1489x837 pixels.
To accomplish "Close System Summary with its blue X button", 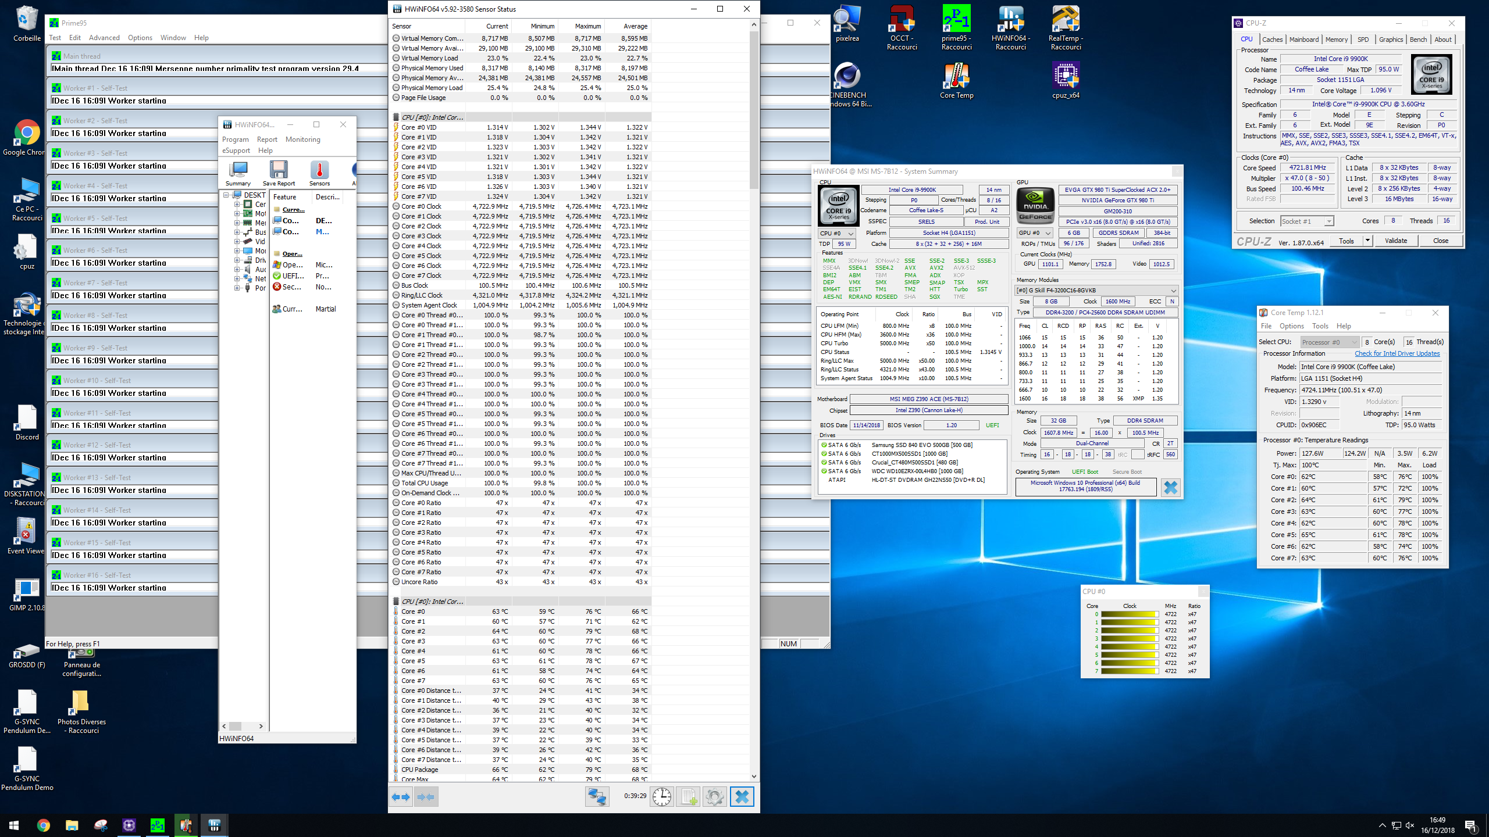I will [1170, 487].
